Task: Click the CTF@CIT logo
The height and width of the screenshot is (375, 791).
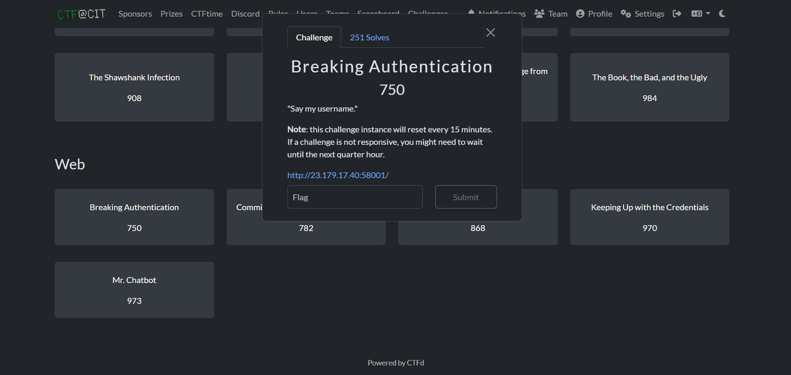Action: (x=81, y=13)
